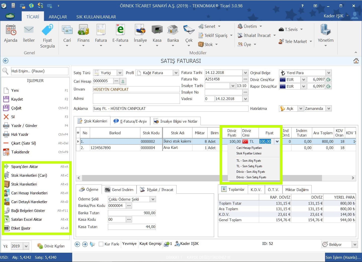
Task: Expand the Satış Türü dropdown
Action: pos(120,73)
